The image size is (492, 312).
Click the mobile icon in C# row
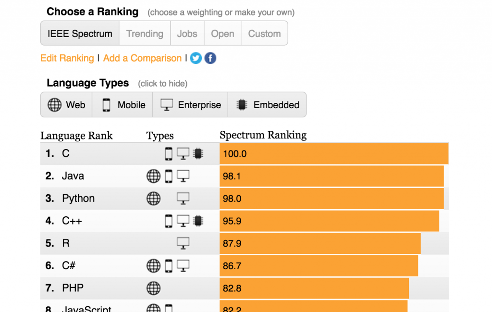[169, 266]
